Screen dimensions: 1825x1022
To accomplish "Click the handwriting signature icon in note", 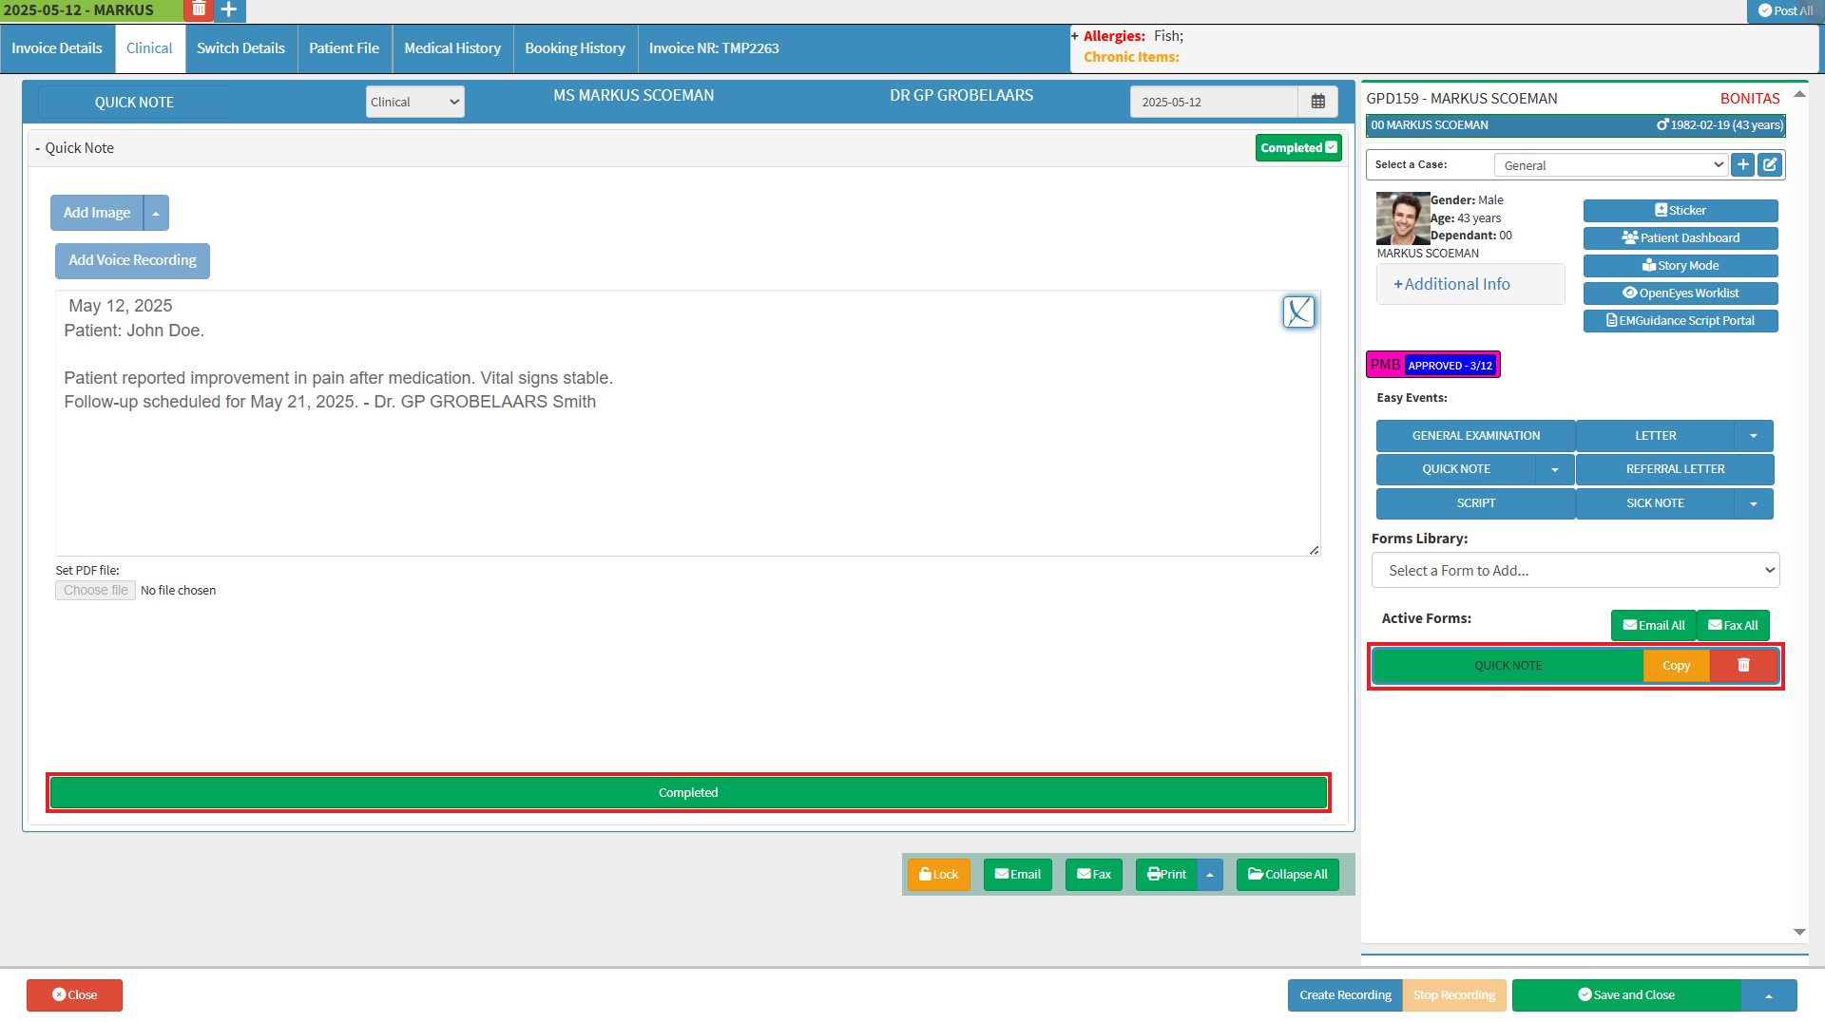I will tap(1298, 312).
